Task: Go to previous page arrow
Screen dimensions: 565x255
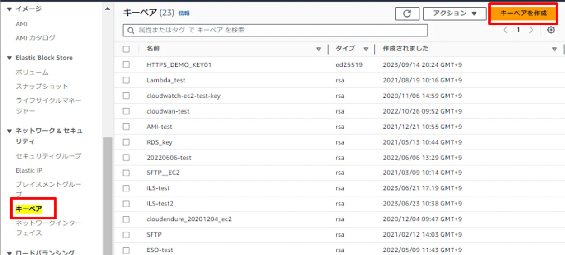Action: pyautogui.click(x=505, y=30)
